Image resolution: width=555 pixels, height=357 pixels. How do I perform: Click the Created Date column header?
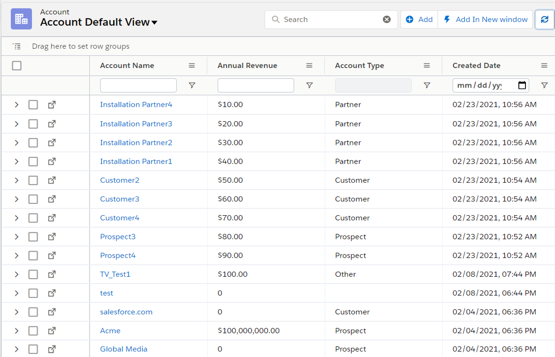[x=476, y=65]
